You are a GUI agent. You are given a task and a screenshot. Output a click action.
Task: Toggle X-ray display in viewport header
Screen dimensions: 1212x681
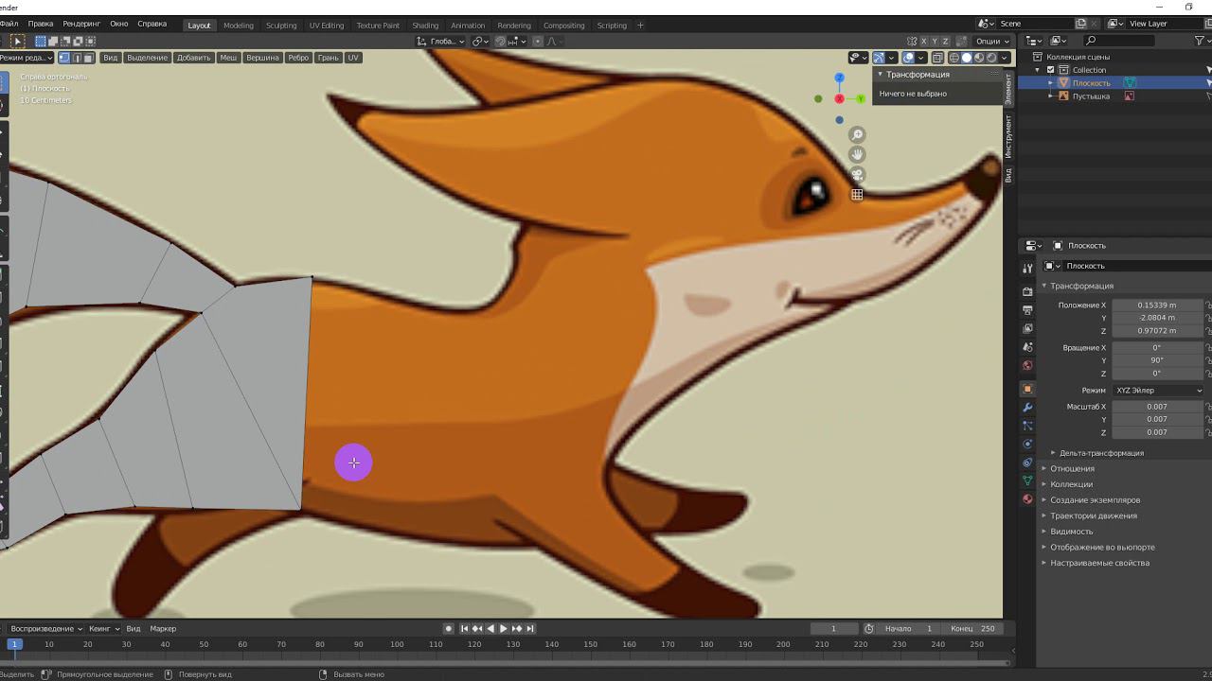(x=937, y=58)
